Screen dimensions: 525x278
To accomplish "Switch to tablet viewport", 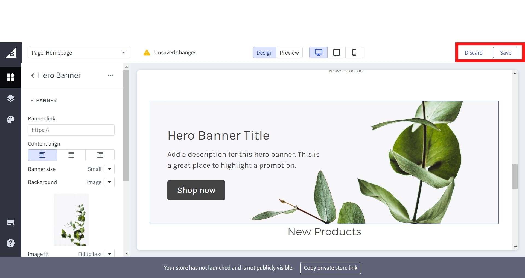I will pos(336,52).
